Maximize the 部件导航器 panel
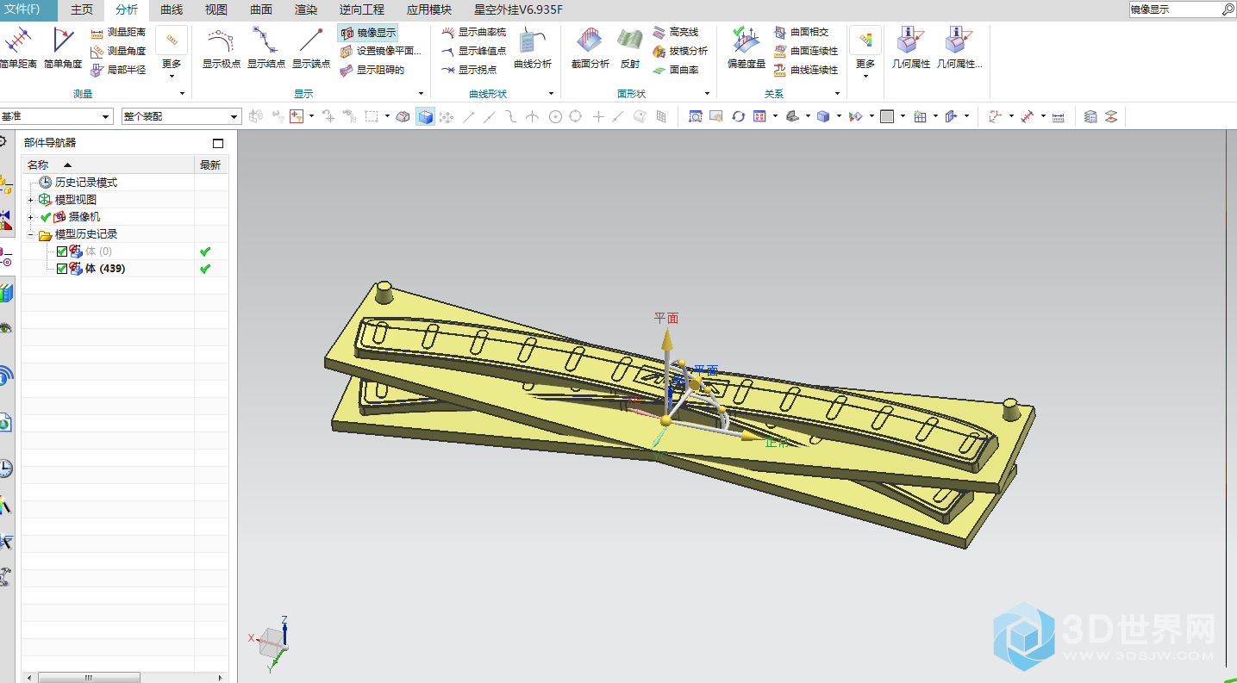1237x683 pixels. pos(218,143)
